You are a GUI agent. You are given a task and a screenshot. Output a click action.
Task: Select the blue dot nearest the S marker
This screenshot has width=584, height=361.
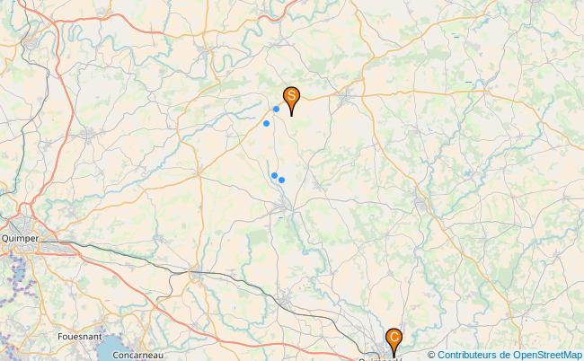click(x=276, y=109)
